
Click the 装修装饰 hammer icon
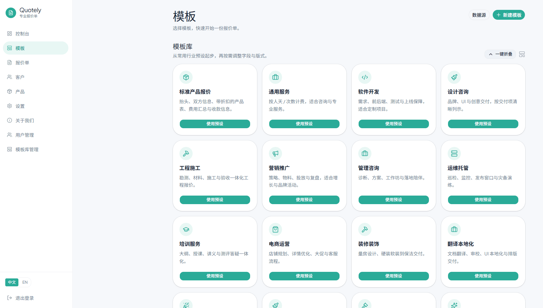point(365,229)
